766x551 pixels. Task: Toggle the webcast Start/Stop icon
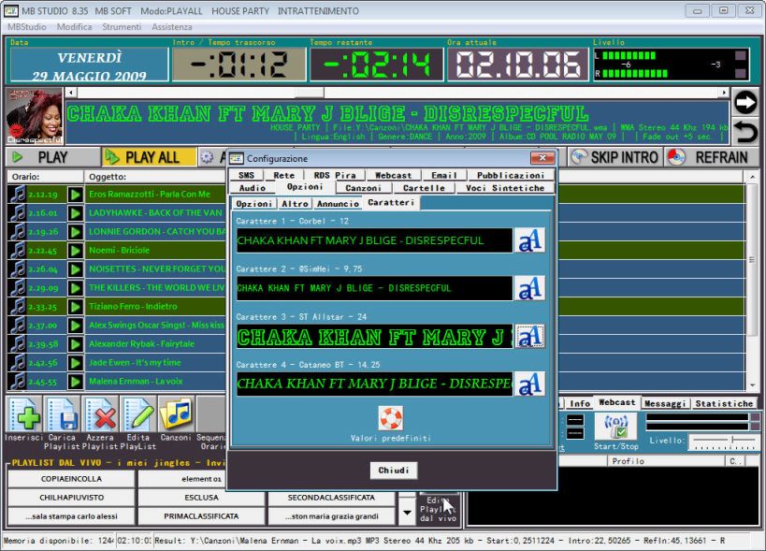615,427
